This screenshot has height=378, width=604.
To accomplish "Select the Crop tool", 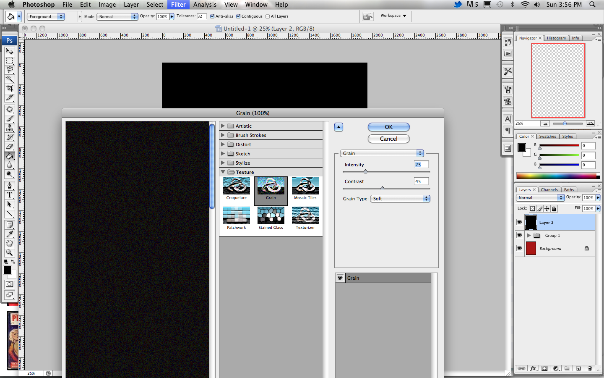I will tap(9, 88).
